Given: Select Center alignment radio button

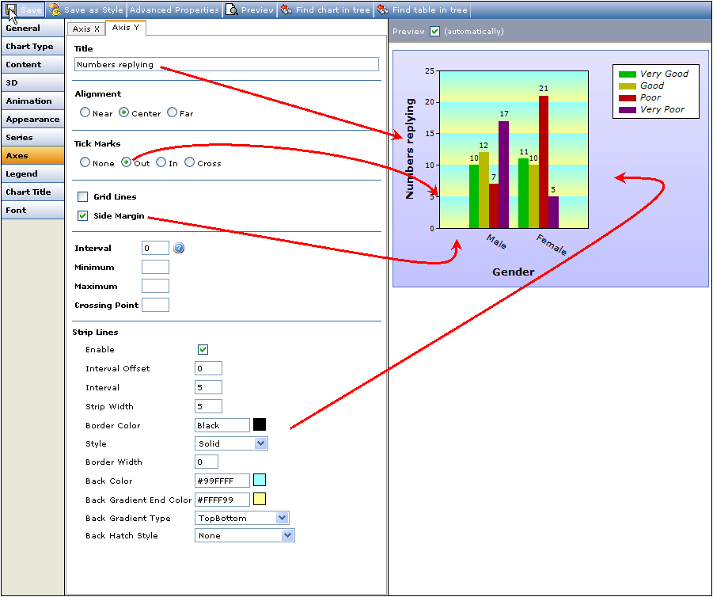Looking at the screenshot, I should [x=123, y=112].
